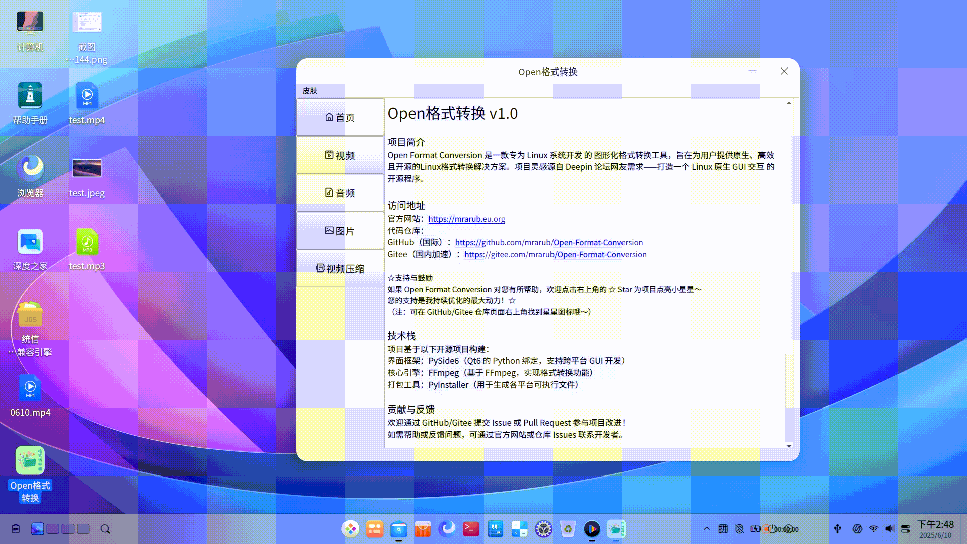967x544 pixels.
Task: Click the clipboard icon in the taskbar
Action: tap(16, 529)
